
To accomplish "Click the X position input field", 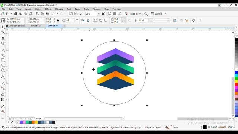I will [16, 19].
